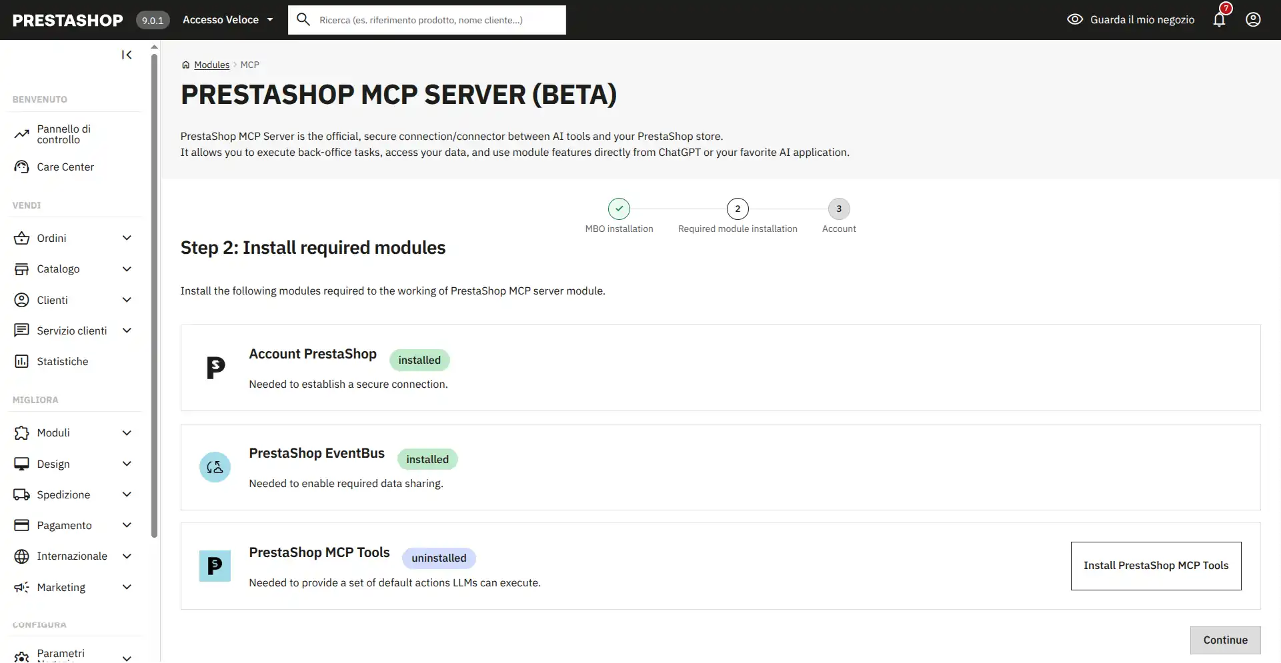The width and height of the screenshot is (1281, 663).
Task: Select the Design monitor icon
Action: point(22,464)
